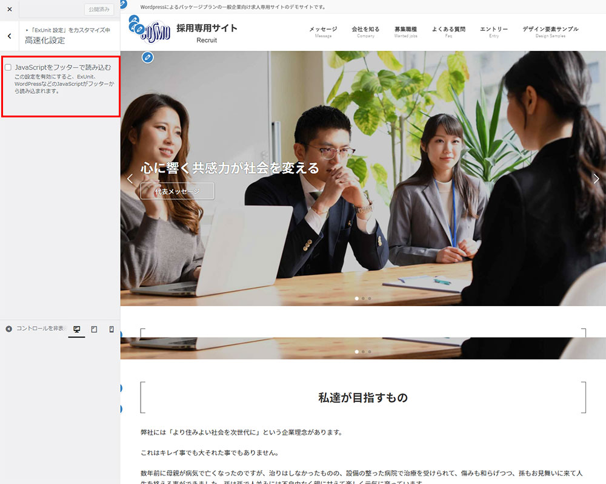Enable JavaScriptをフッターで読み込む checkbox
Image resolution: width=606 pixels, height=484 pixels.
point(8,68)
